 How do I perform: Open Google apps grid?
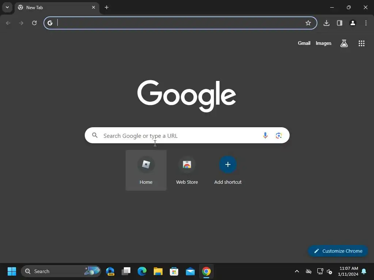[362, 43]
